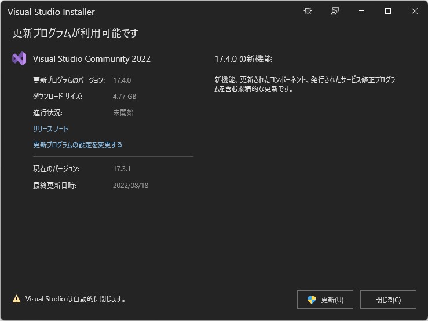The width and height of the screenshot is (428, 321).
Task: Click the 更新プログラムのバージョン label
Action: (x=69, y=80)
